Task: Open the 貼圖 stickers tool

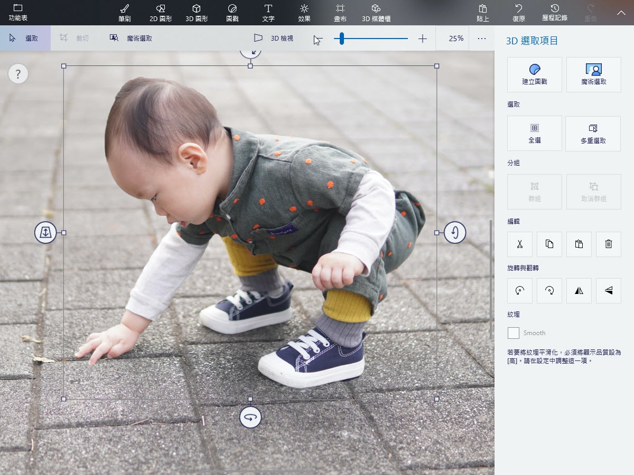Action: [232, 13]
